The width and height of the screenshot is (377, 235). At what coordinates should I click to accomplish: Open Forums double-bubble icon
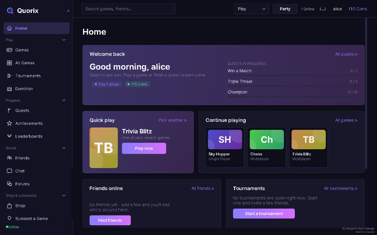(9, 184)
